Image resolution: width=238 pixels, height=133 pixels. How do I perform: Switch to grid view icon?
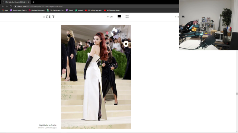point(127,17)
